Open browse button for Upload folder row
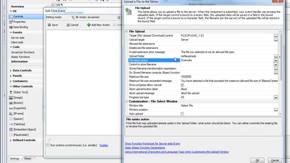The image size is (290, 163). pos(275,56)
